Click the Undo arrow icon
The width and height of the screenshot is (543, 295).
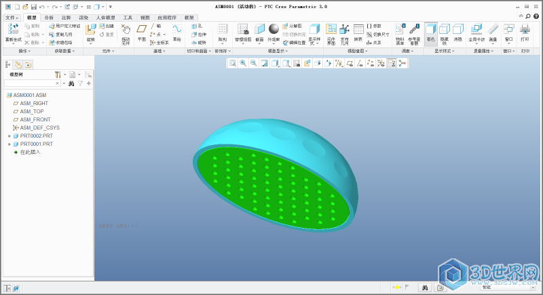(42, 7)
